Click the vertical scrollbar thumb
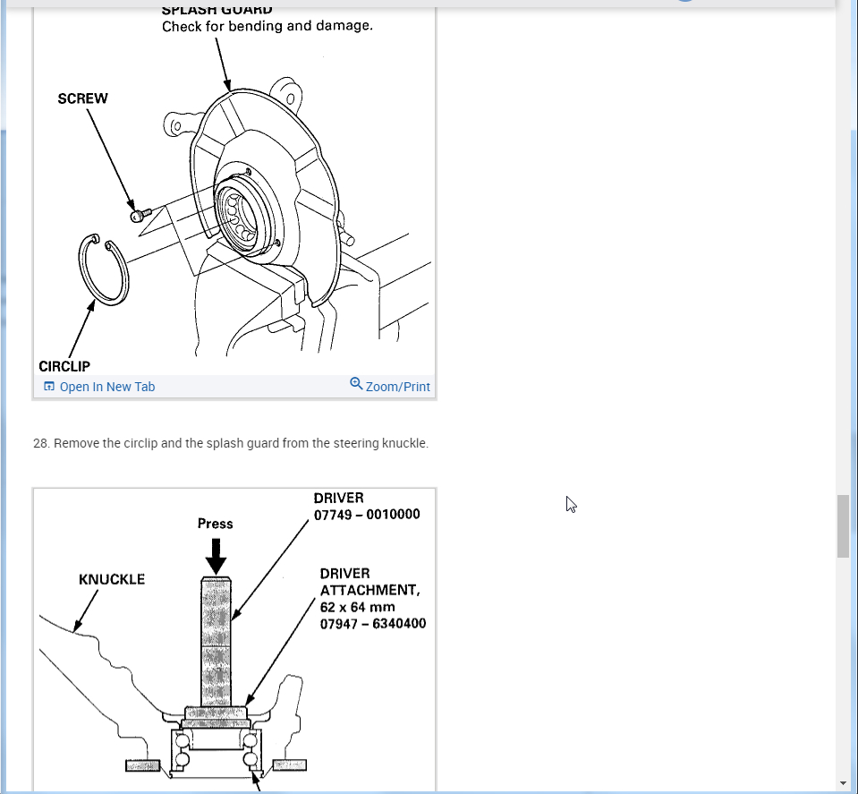858x794 pixels. [x=843, y=526]
